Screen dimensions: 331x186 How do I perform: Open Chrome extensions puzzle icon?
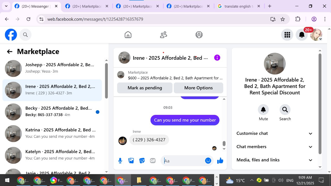coord(298,19)
